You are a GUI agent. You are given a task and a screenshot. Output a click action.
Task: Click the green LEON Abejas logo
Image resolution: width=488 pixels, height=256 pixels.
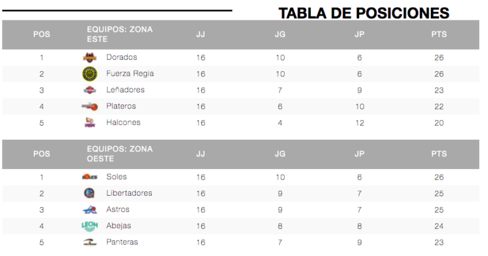point(90,226)
